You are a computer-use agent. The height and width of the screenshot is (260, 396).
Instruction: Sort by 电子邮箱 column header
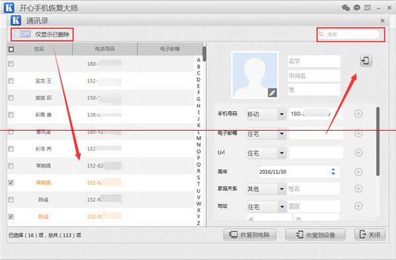[170, 49]
